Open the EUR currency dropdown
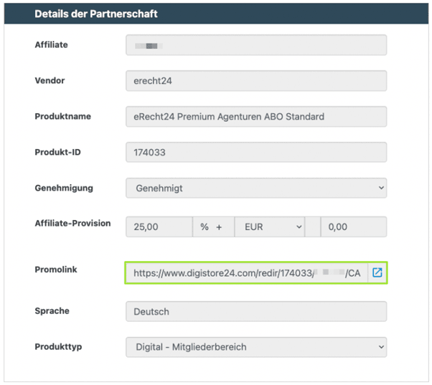The height and width of the screenshot is (385, 432). click(269, 227)
